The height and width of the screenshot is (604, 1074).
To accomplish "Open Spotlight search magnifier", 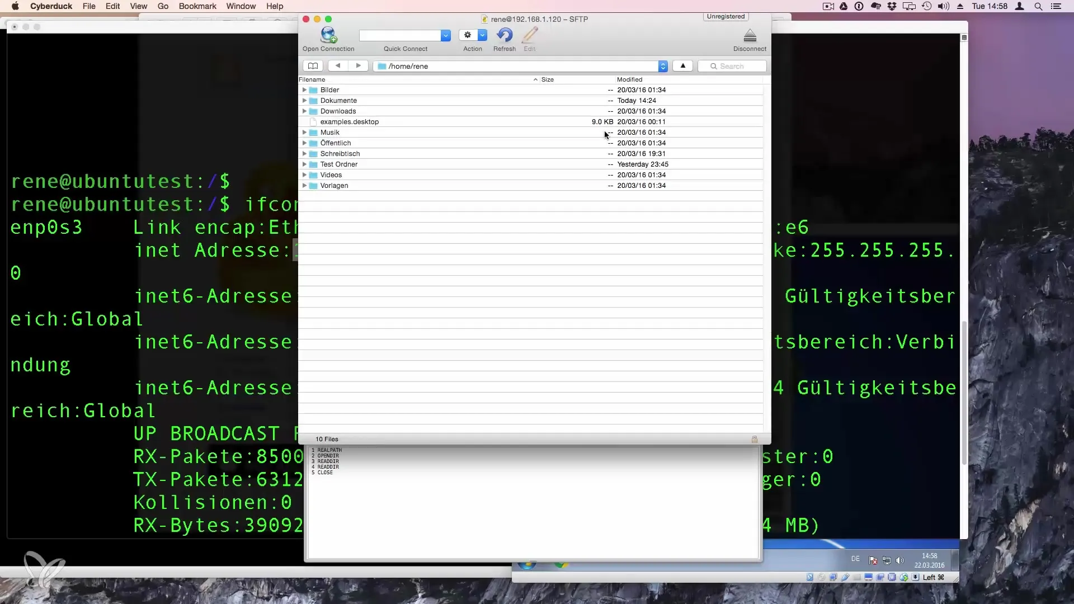I will tap(1038, 6).
